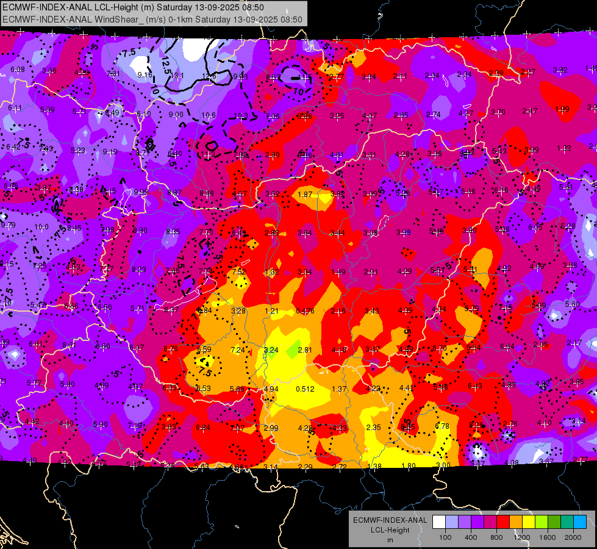
Task: Click the wind shear value 1.21
Action: [x=271, y=311]
